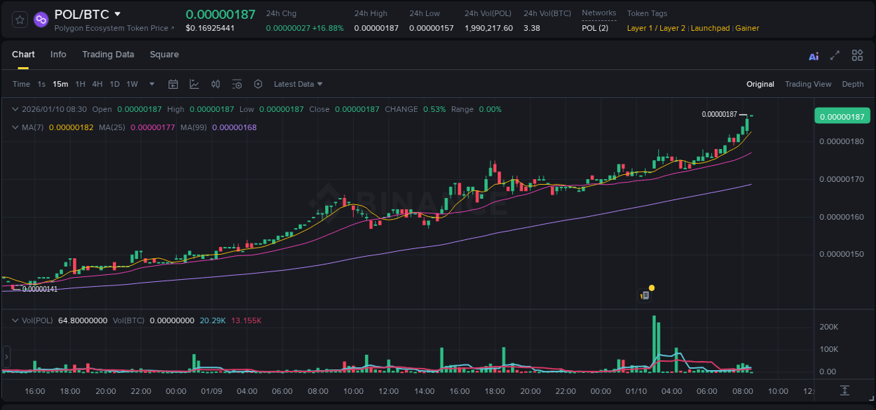The image size is (876, 410).
Task: Open the Depth view tab
Action: (x=853, y=84)
